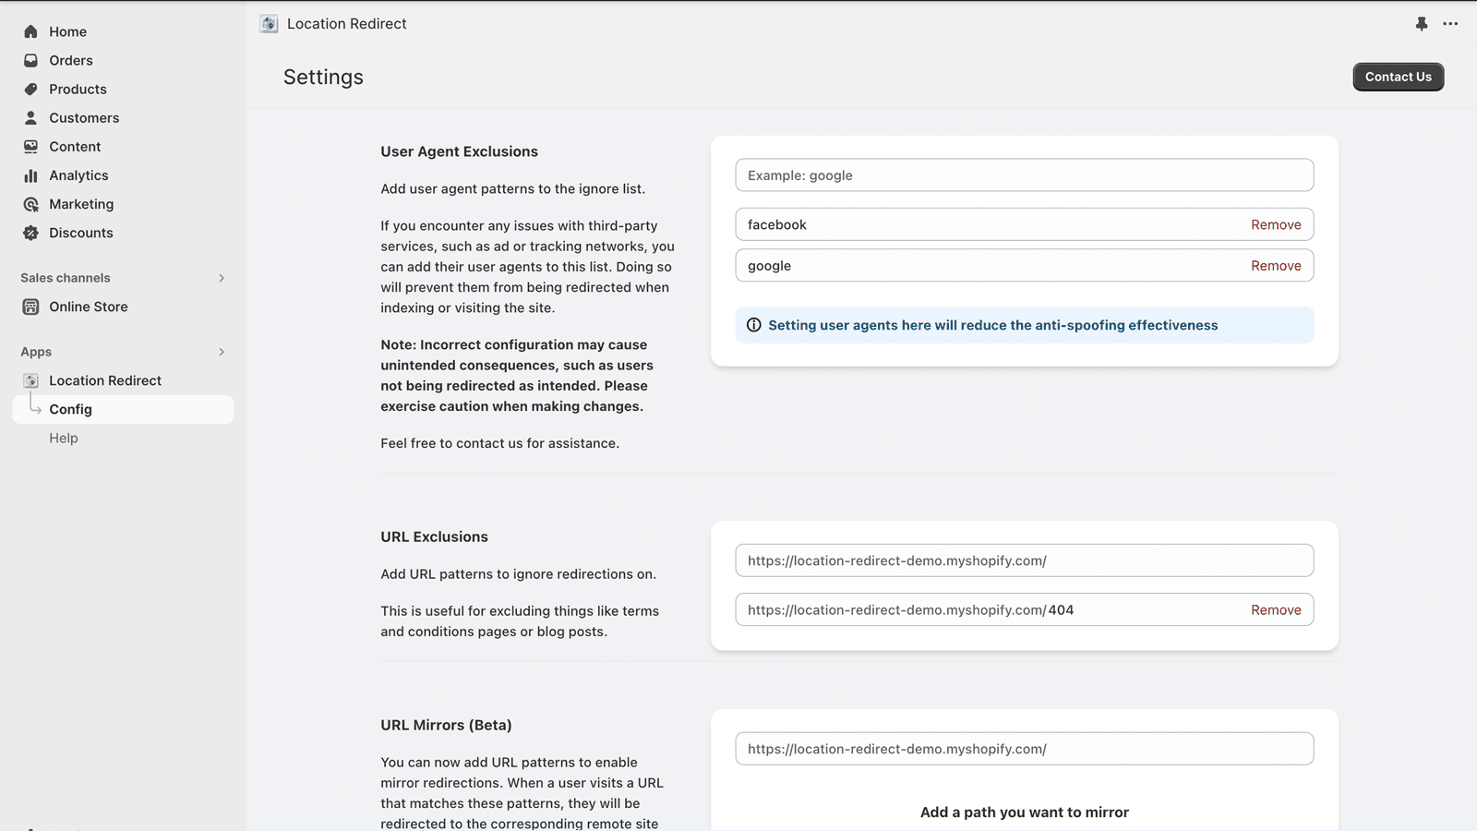Click the Contact Us button

1398,77
